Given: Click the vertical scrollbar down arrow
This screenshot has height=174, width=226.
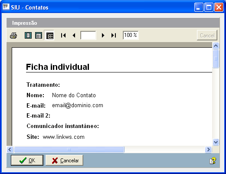Looking at the screenshot, I should [x=216, y=142].
